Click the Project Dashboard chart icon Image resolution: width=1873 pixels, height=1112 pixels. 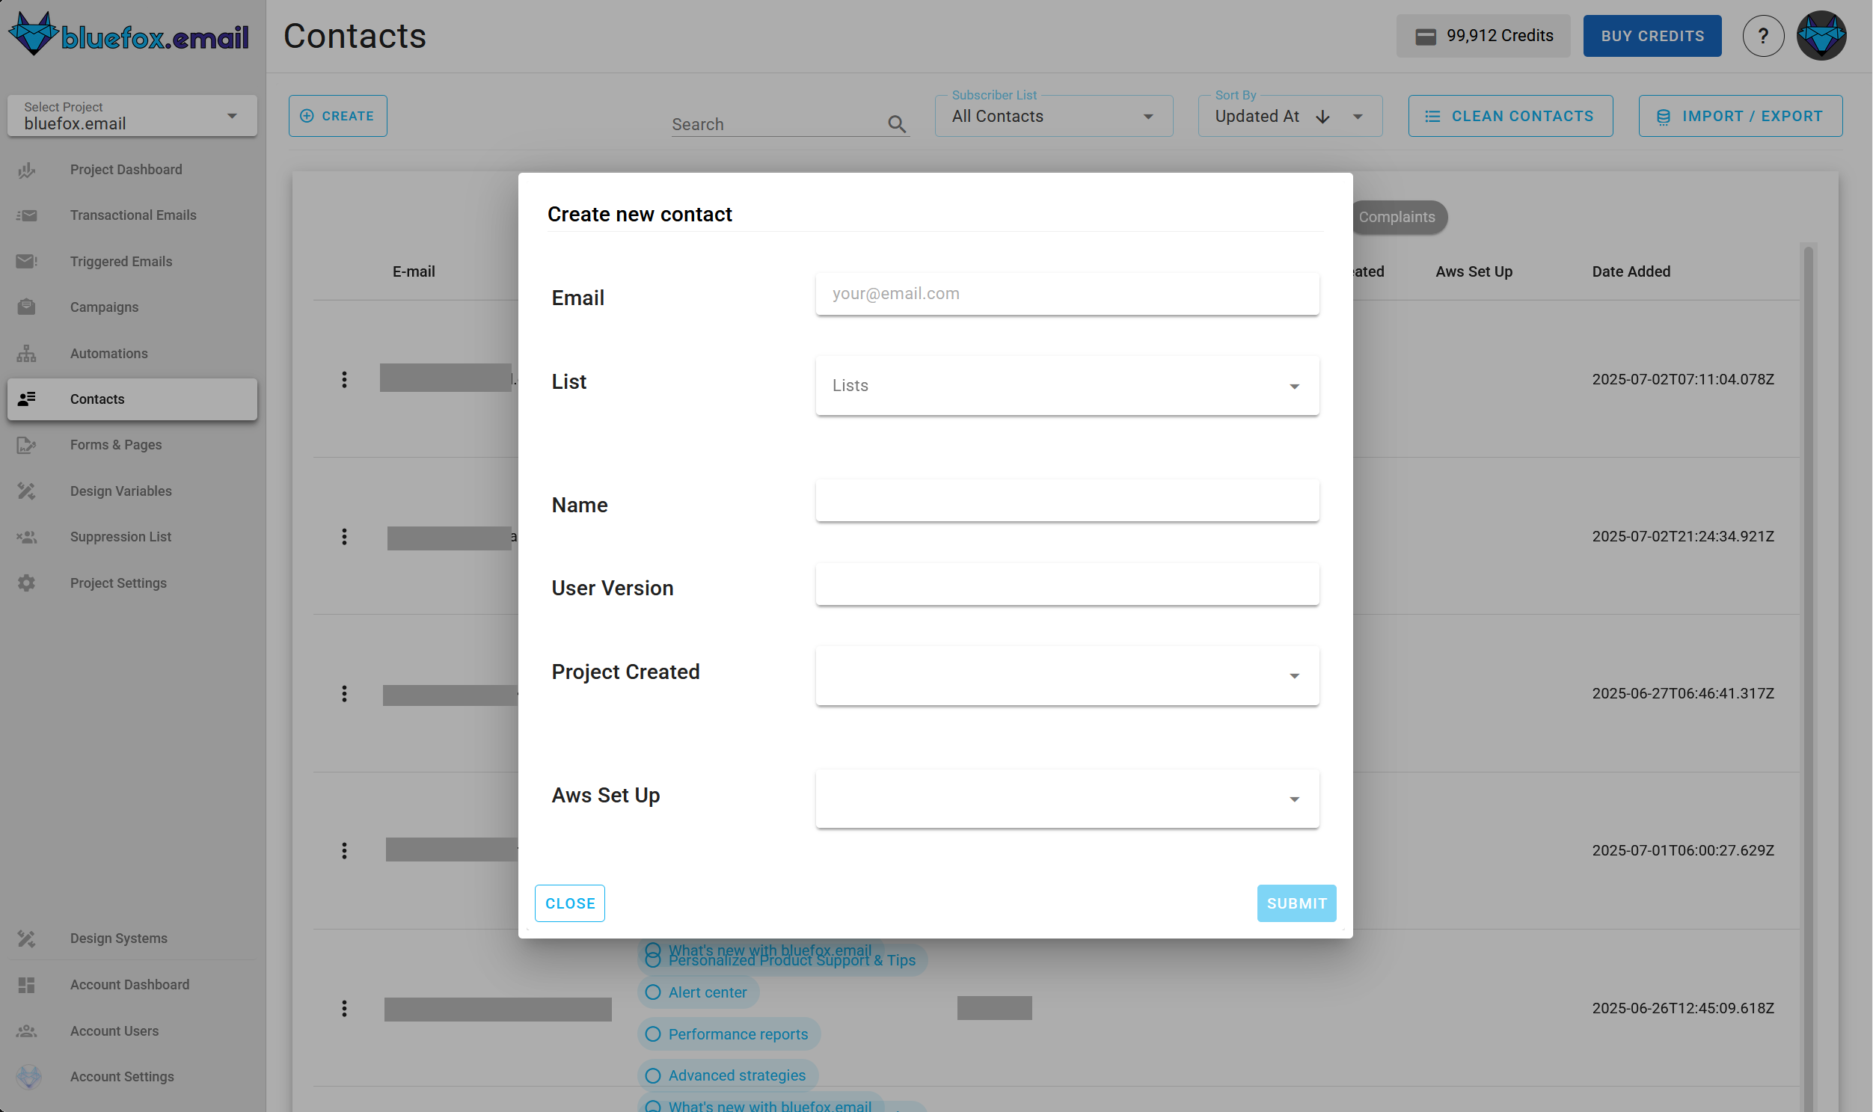click(26, 170)
